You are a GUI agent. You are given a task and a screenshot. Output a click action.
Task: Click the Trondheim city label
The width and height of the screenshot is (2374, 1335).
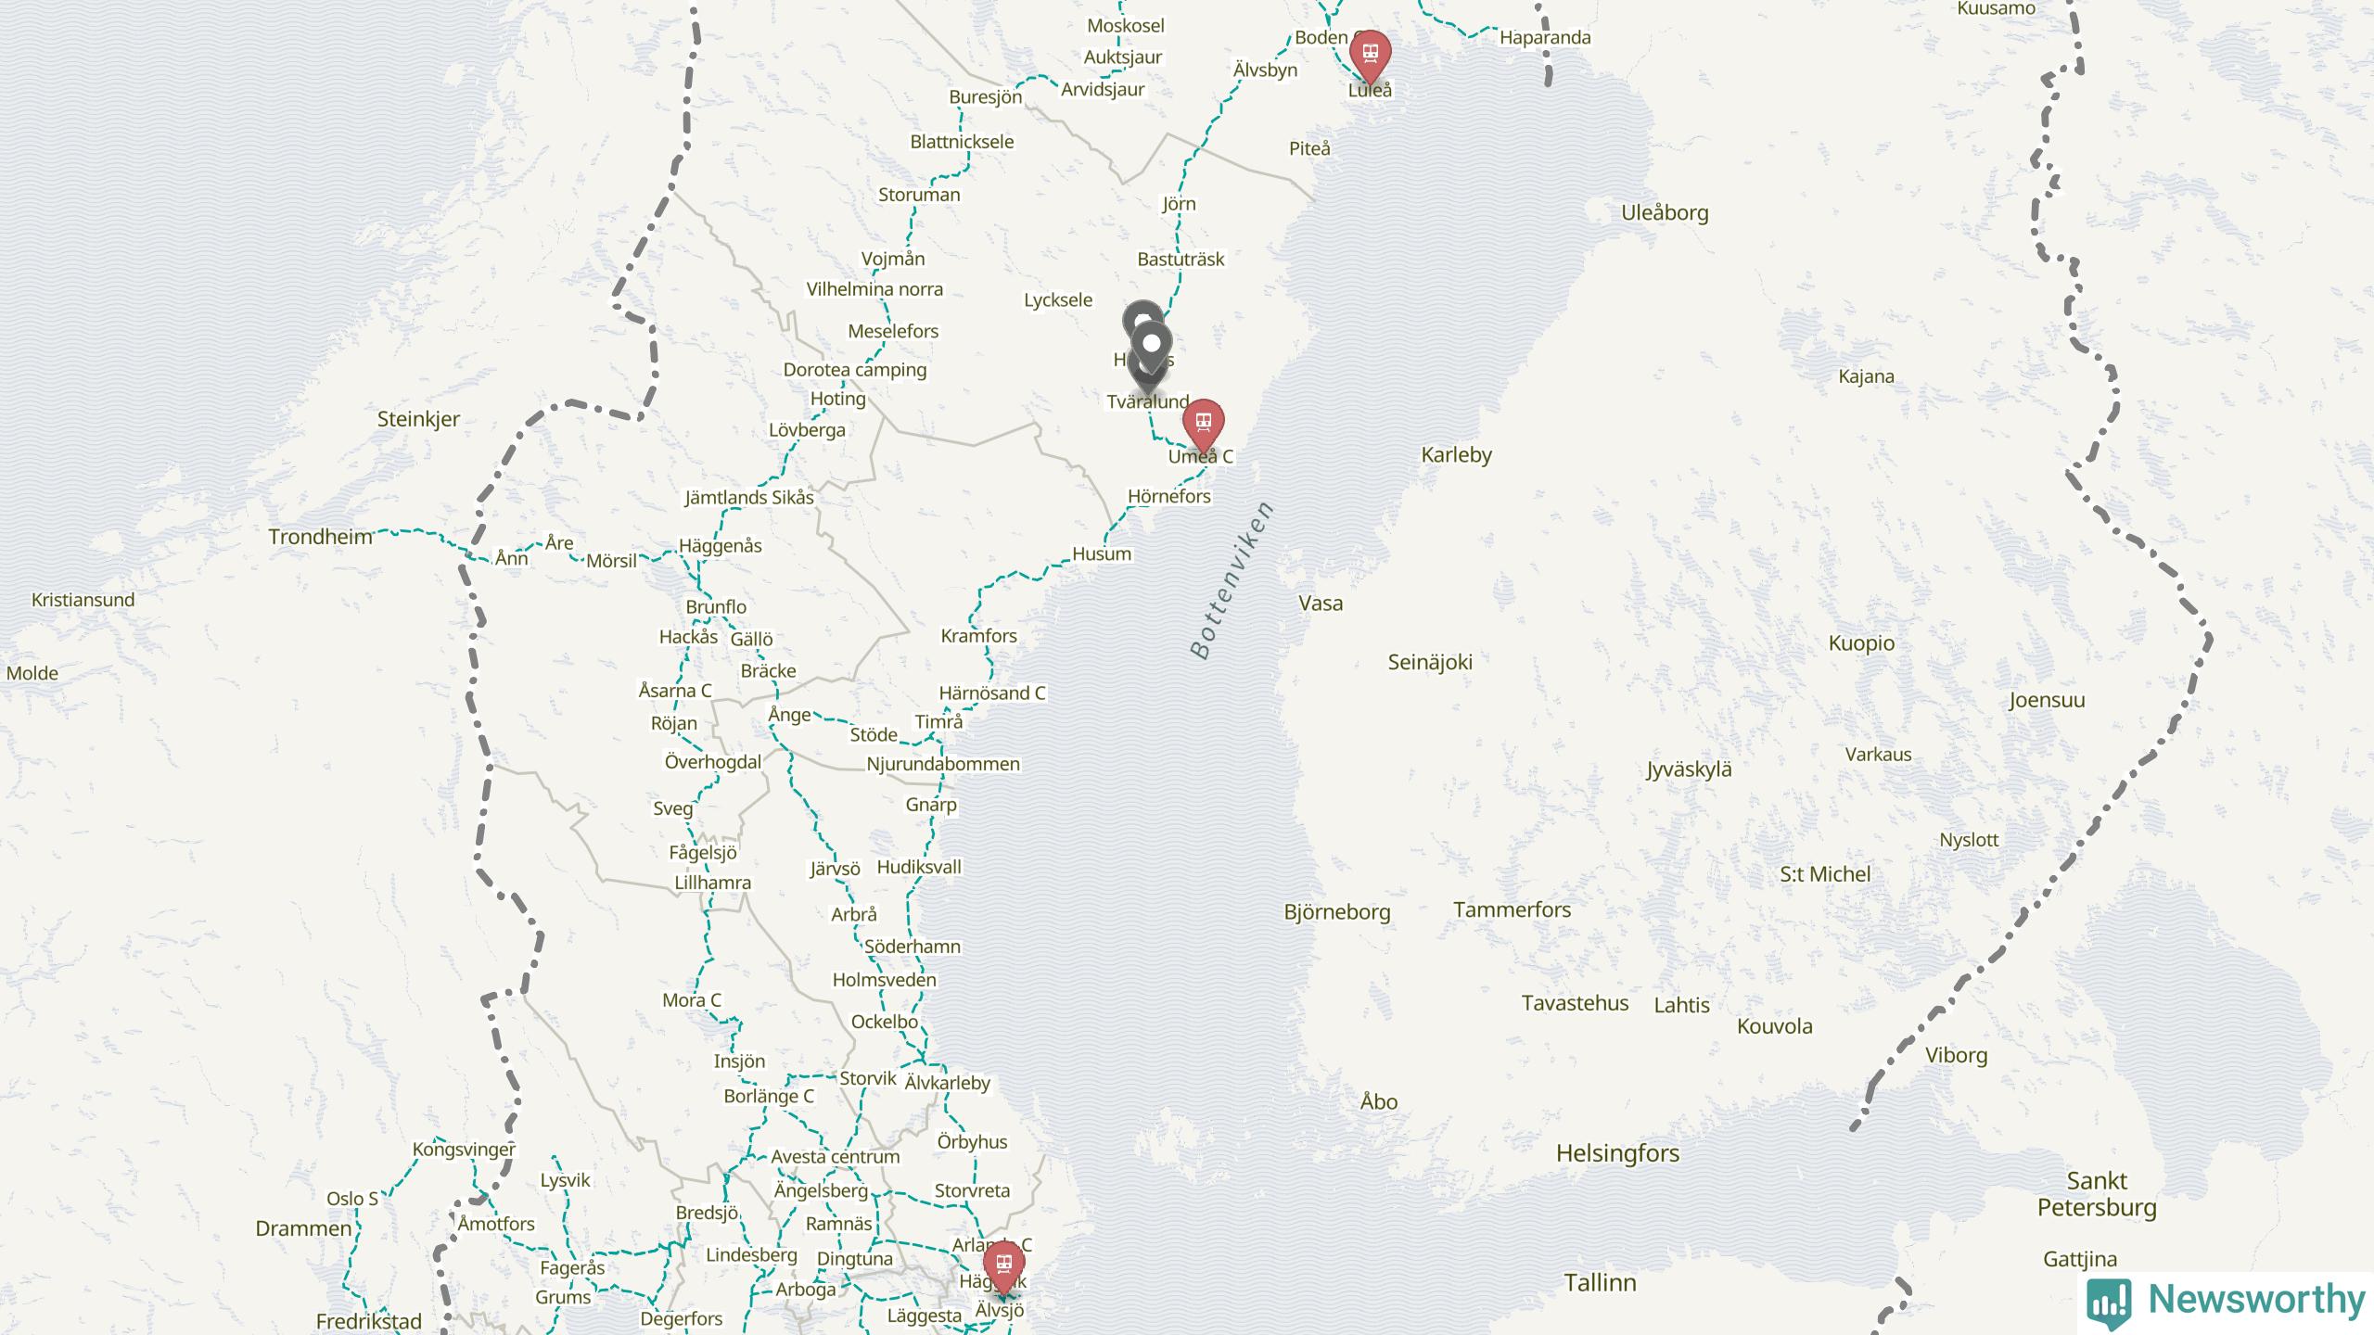tap(320, 536)
